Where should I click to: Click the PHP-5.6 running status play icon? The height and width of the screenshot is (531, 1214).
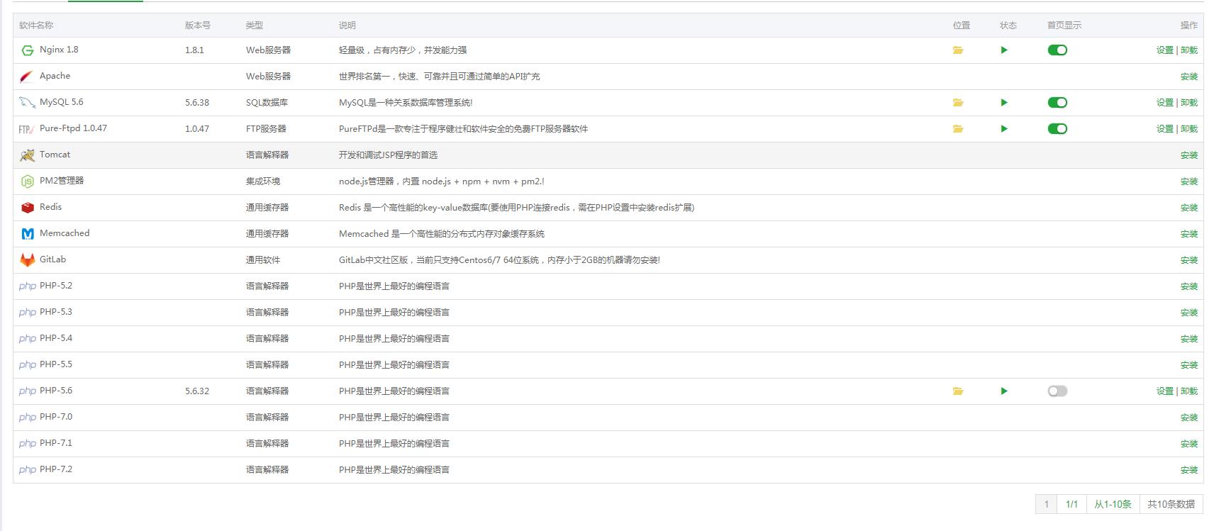pos(1004,391)
